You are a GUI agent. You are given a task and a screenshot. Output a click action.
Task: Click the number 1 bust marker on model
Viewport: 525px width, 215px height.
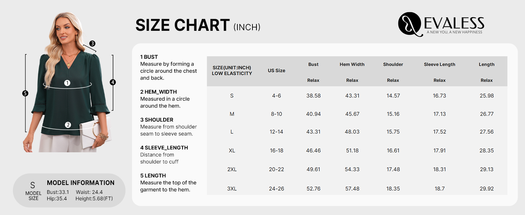[x=67, y=83]
